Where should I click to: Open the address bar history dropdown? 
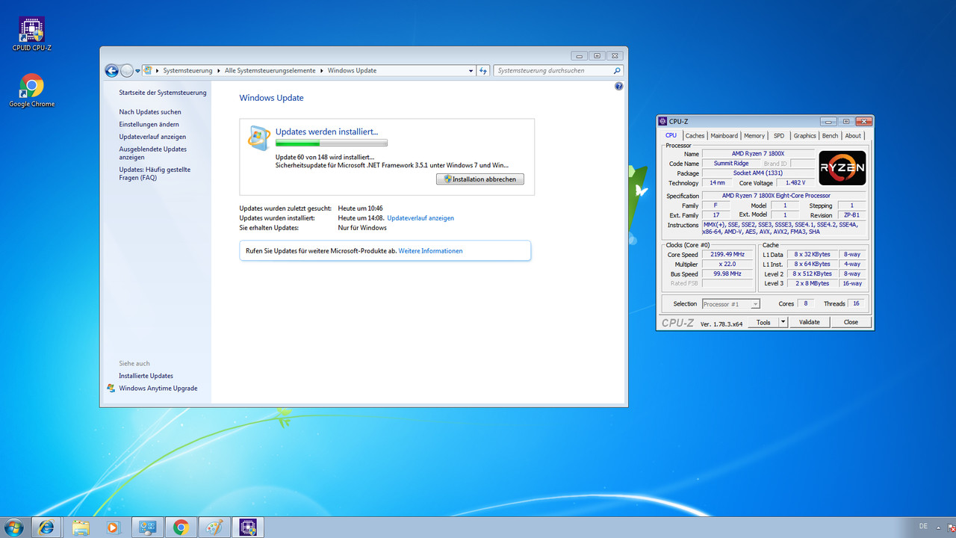point(471,70)
